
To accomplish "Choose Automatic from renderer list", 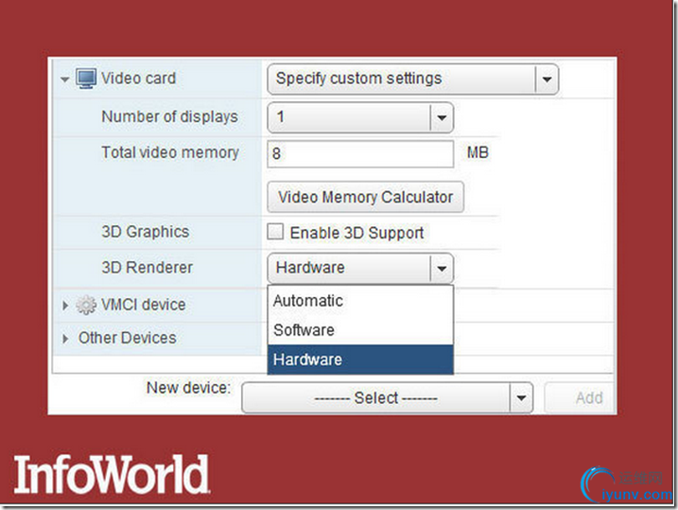I will point(360,301).
